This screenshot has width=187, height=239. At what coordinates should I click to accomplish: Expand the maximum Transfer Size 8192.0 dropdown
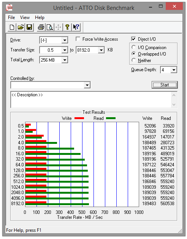(x=101, y=50)
